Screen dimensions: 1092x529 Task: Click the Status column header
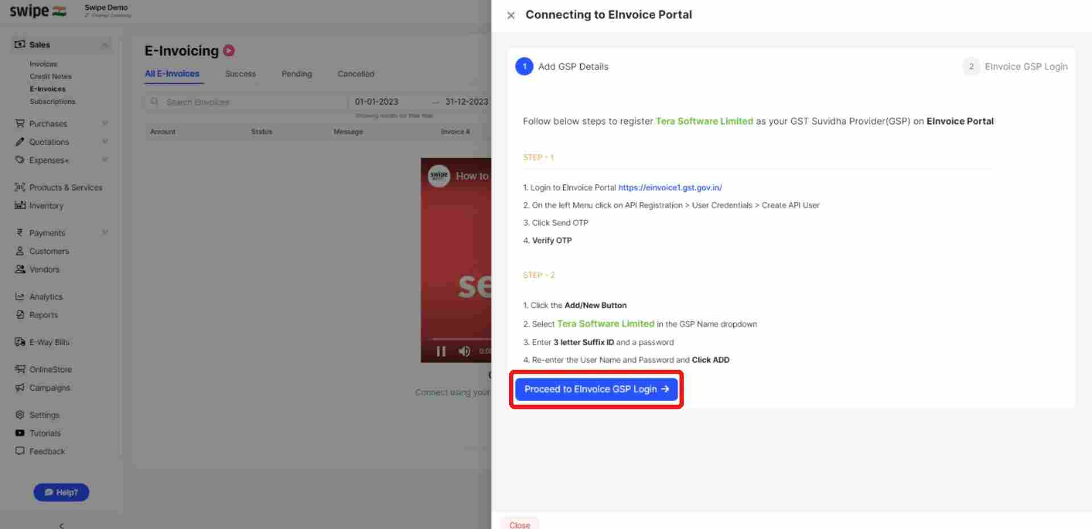[262, 132]
